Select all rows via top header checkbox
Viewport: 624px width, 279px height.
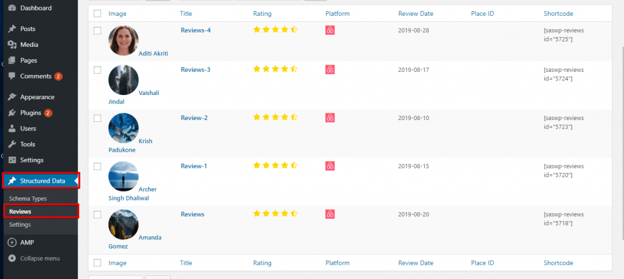coord(97,13)
